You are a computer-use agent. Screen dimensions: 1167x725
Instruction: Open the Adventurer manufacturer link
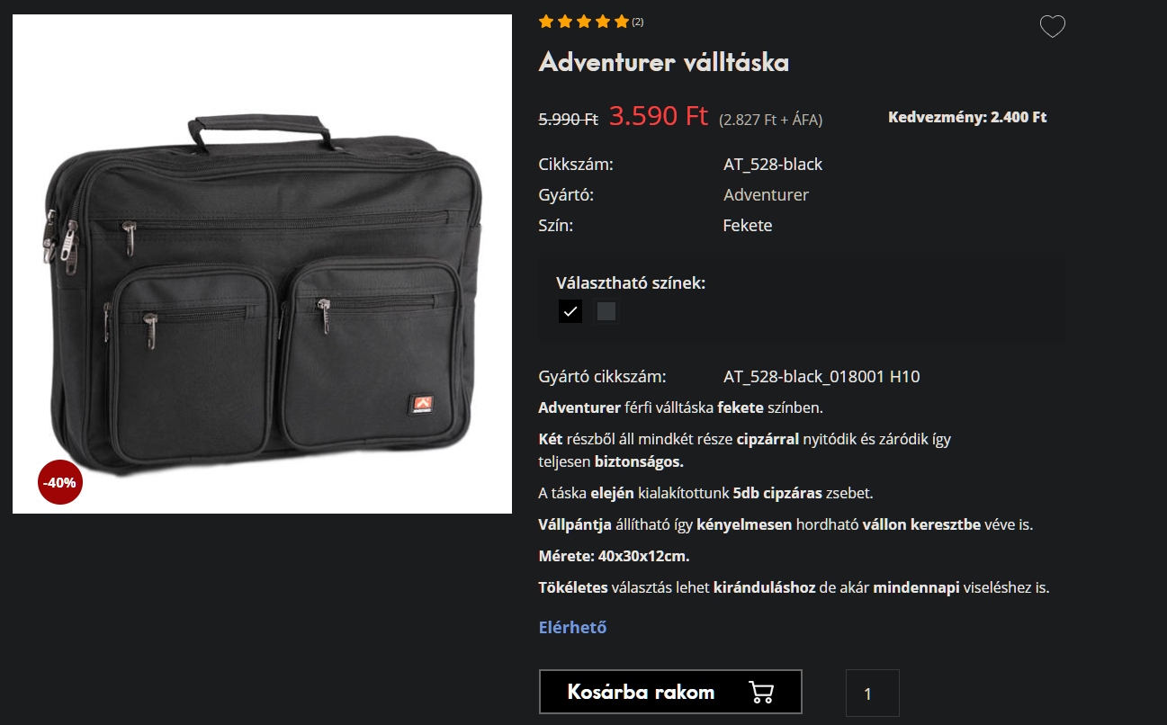[766, 194]
